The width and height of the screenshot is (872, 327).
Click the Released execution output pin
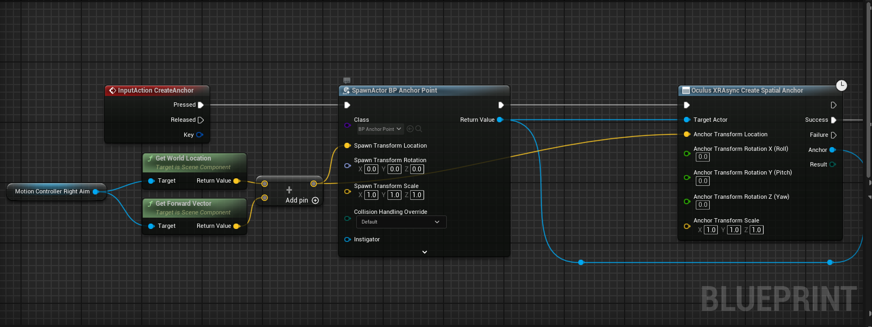(200, 120)
